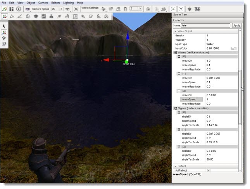This screenshot has height=189, width=250.
Task: Click the Name field containing lake
Action: tap(205, 26)
